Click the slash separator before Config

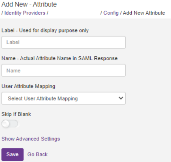tap(101, 13)
